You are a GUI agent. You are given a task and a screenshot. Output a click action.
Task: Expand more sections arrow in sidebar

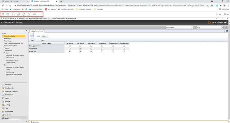pos(26,122)
